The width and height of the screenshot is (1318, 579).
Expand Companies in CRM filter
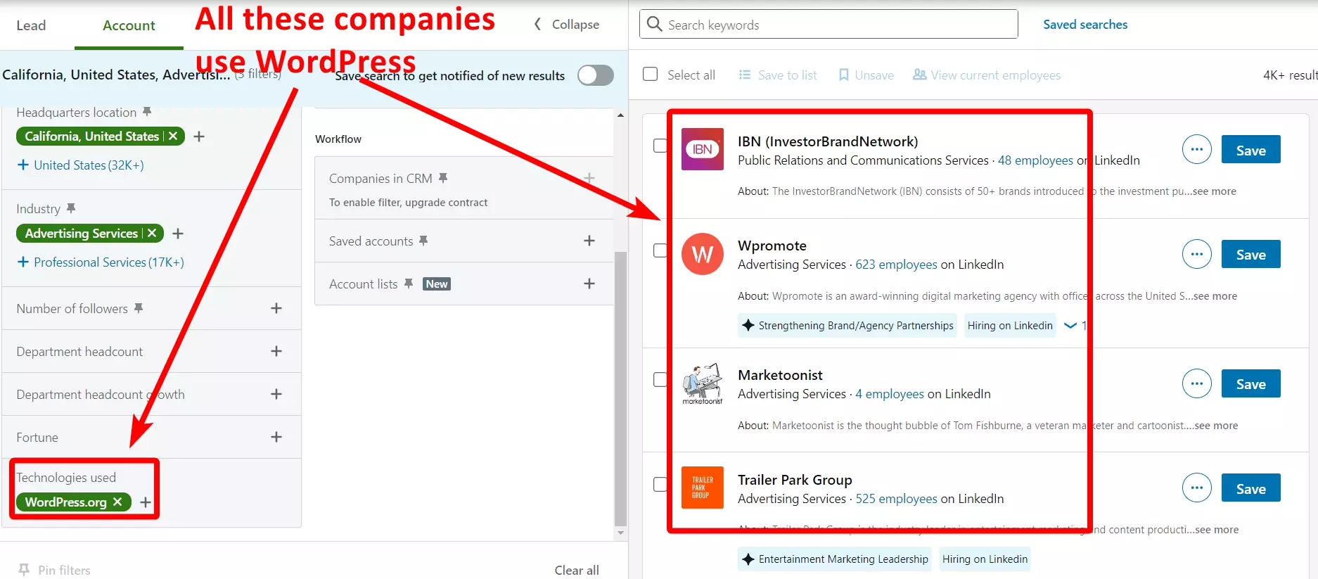click(589, 178)
